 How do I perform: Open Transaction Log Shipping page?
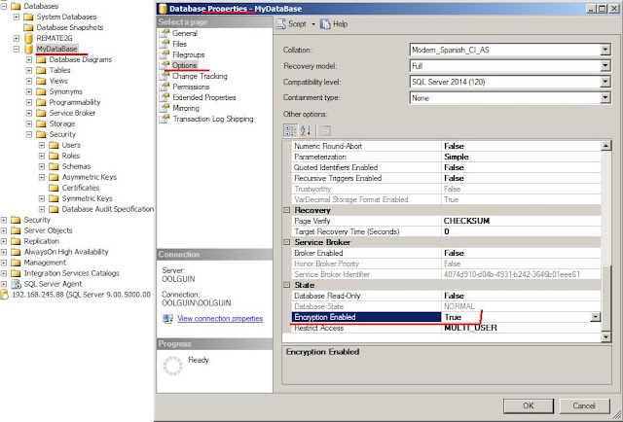tap(213, 119)
